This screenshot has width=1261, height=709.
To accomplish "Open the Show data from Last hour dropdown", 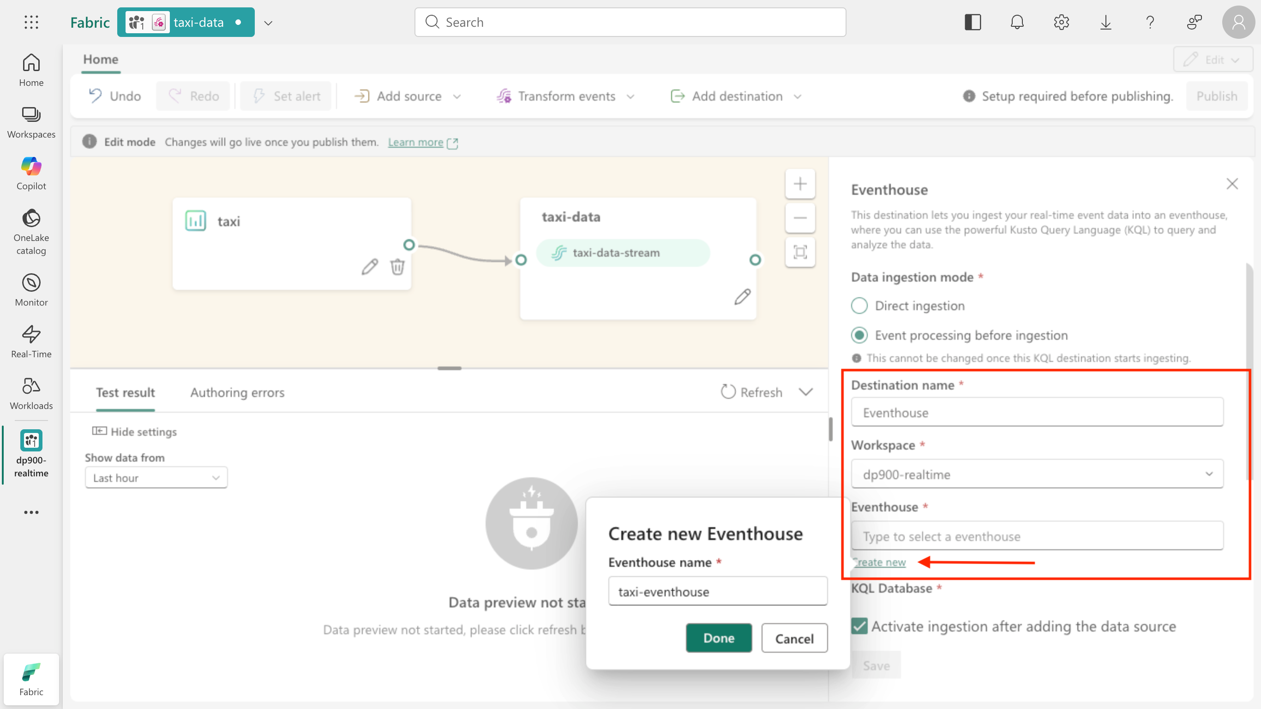I will pyautogui.click(x=156, y=477).
